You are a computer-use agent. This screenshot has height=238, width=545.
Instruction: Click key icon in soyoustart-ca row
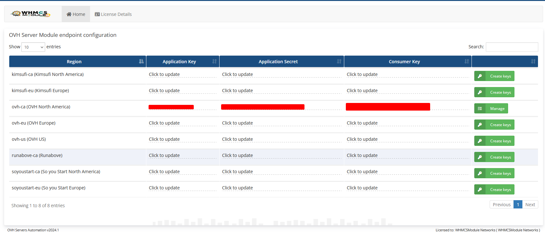point(480,173)
